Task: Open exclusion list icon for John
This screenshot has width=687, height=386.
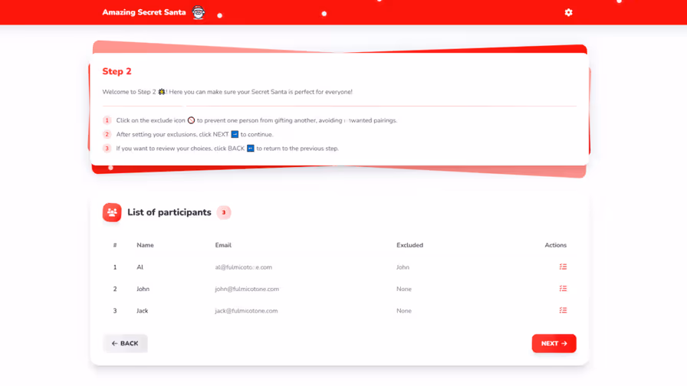Action: tap(563, 289)
